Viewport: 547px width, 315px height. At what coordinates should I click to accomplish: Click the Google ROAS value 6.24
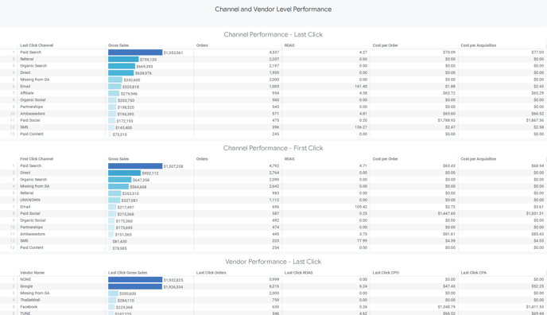363,286
